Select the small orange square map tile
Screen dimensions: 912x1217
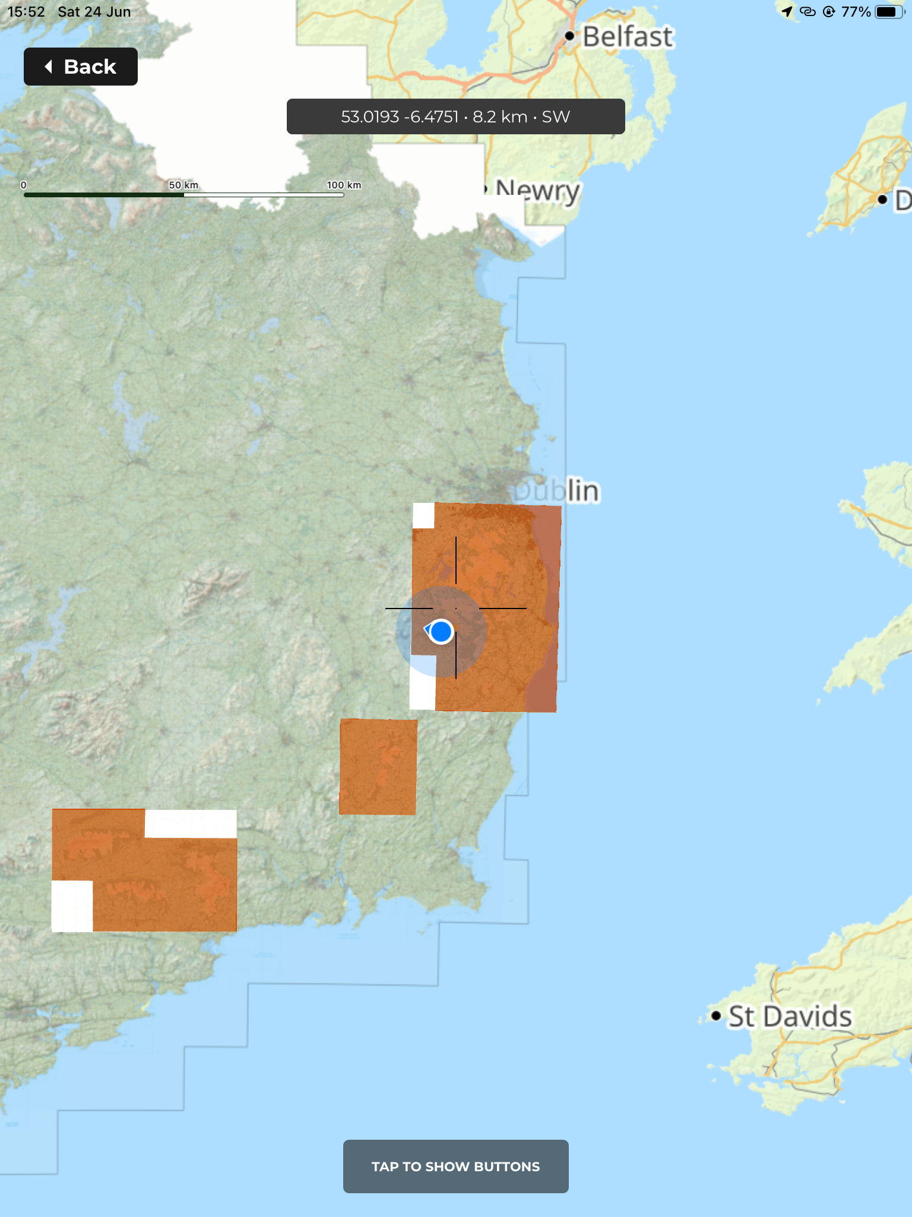(378, 767)
